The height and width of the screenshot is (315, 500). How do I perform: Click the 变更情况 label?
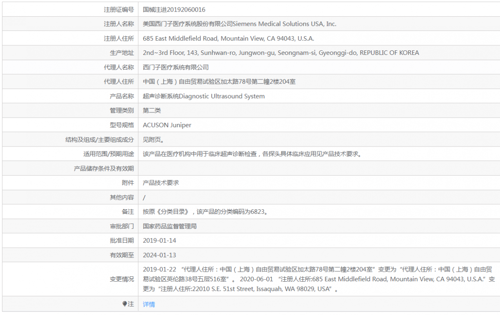pyautogui.click(x=122, y=279)
